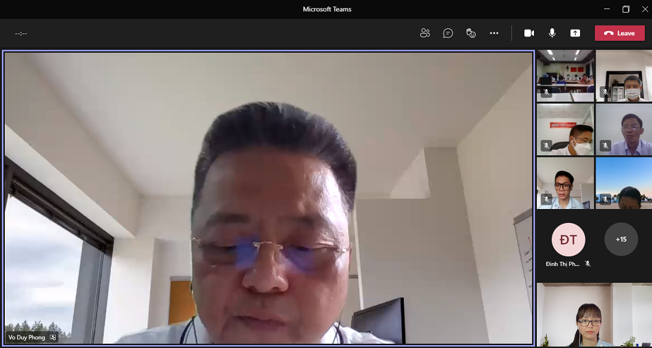Restore down the Microsoft Teams window
The image size is (652, 348).
point(626,9)
